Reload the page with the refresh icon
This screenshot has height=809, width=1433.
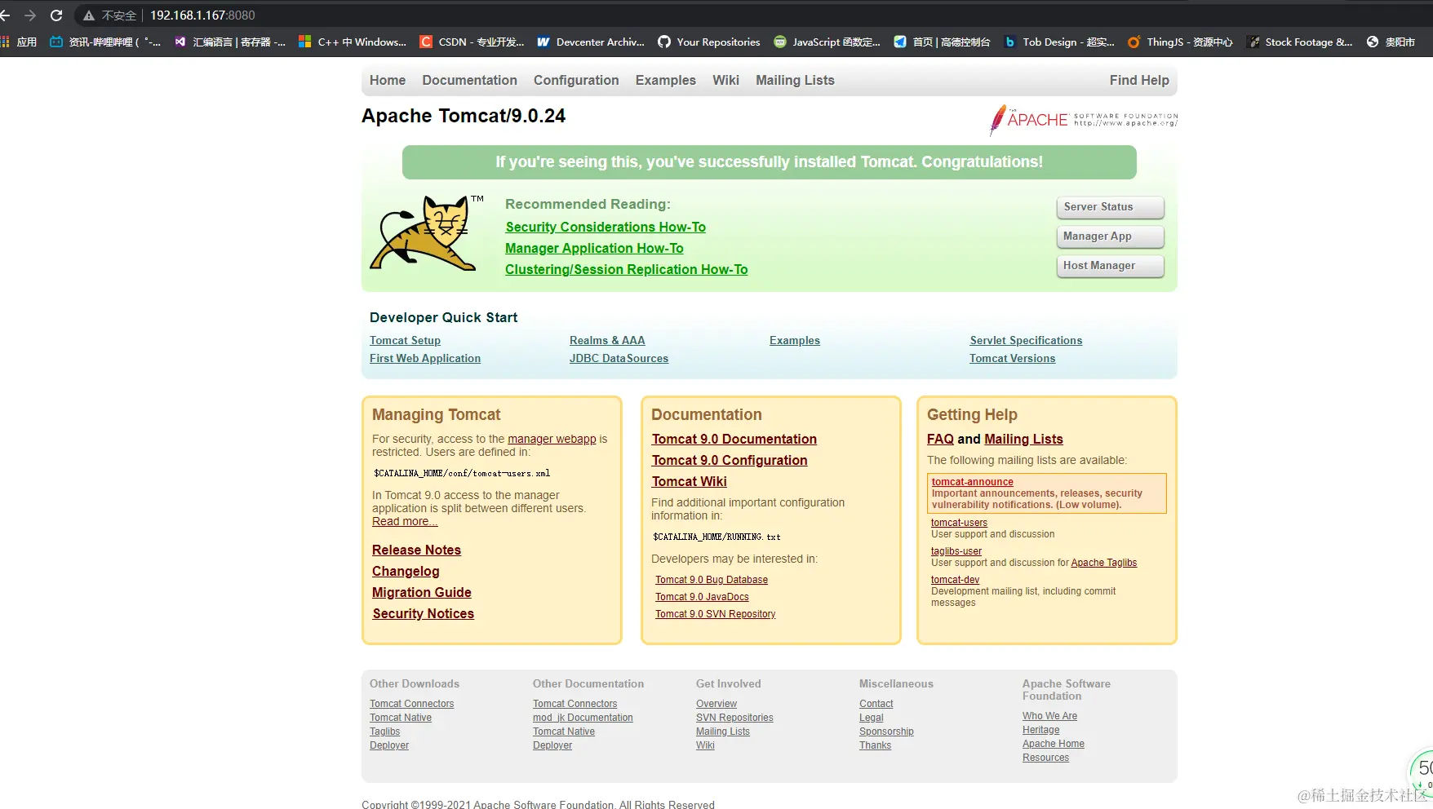(56, 15)
